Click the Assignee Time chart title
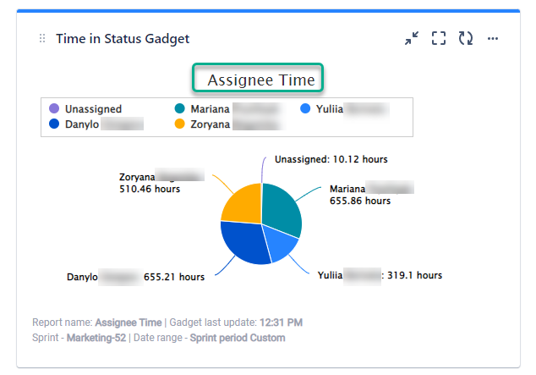This screenshot has height=375, width=536. (261, 80)
